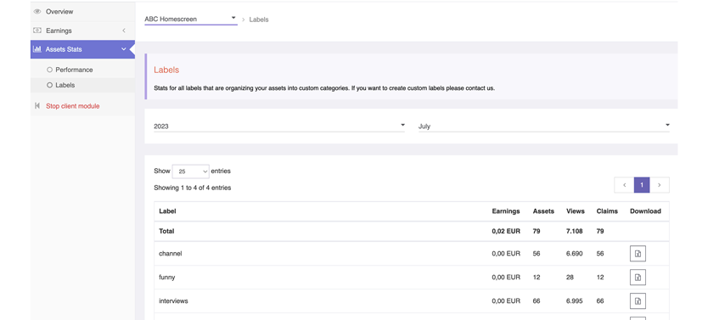Click the Download column header

click(645, 211)
